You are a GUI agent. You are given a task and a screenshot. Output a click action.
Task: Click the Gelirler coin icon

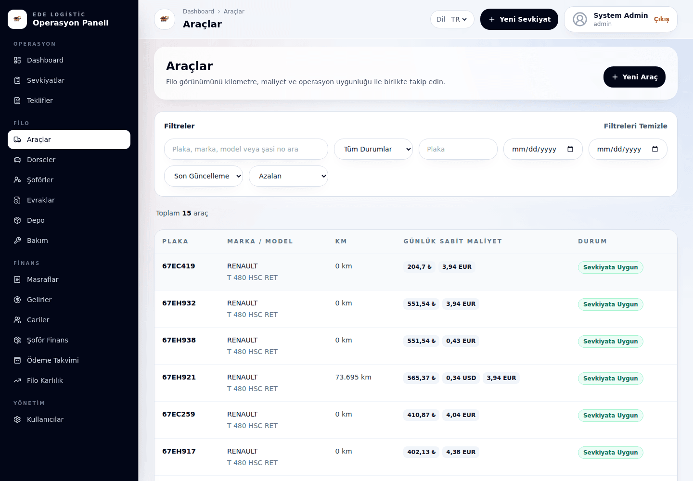[x=17, y=300]
